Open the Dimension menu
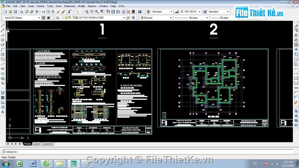This screenshot has height=168, width=299. coord(70,6)
